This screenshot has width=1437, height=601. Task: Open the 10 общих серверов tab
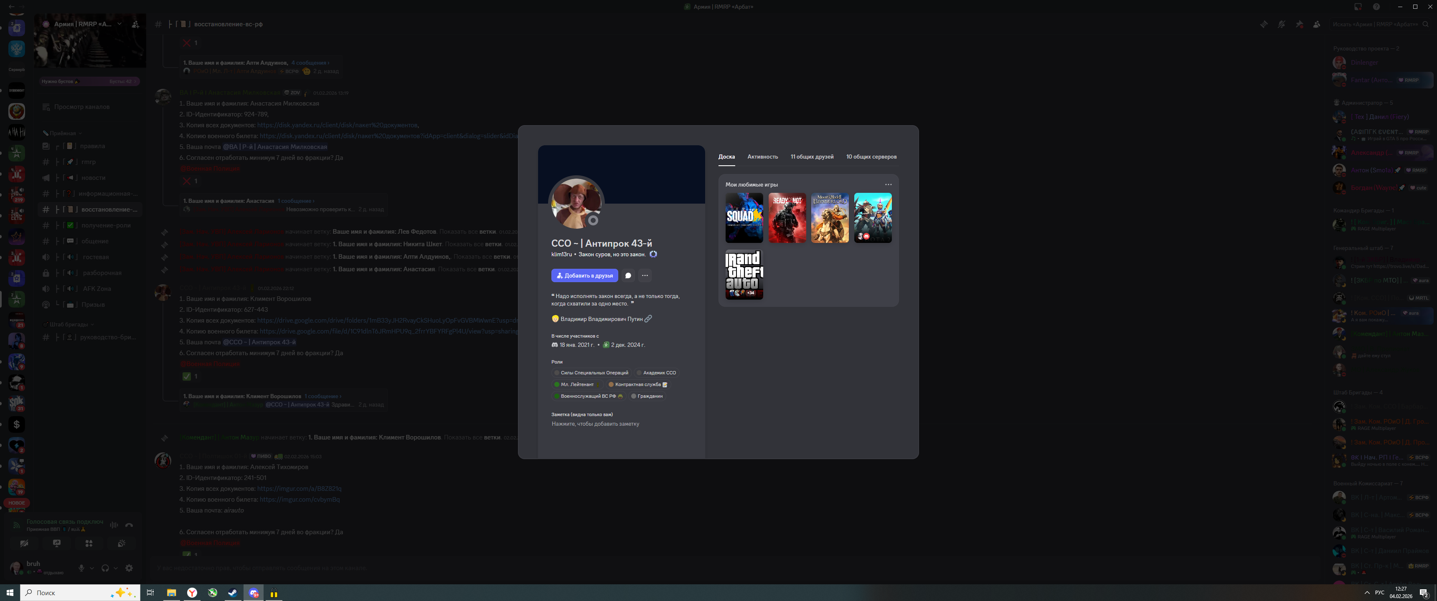pyautogui.click(x=871, y=157)
